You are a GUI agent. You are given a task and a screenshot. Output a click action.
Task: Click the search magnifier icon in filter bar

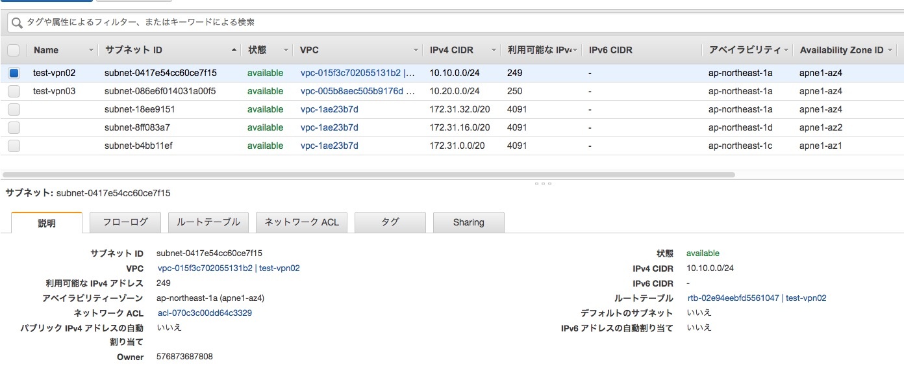click(16, 22)
